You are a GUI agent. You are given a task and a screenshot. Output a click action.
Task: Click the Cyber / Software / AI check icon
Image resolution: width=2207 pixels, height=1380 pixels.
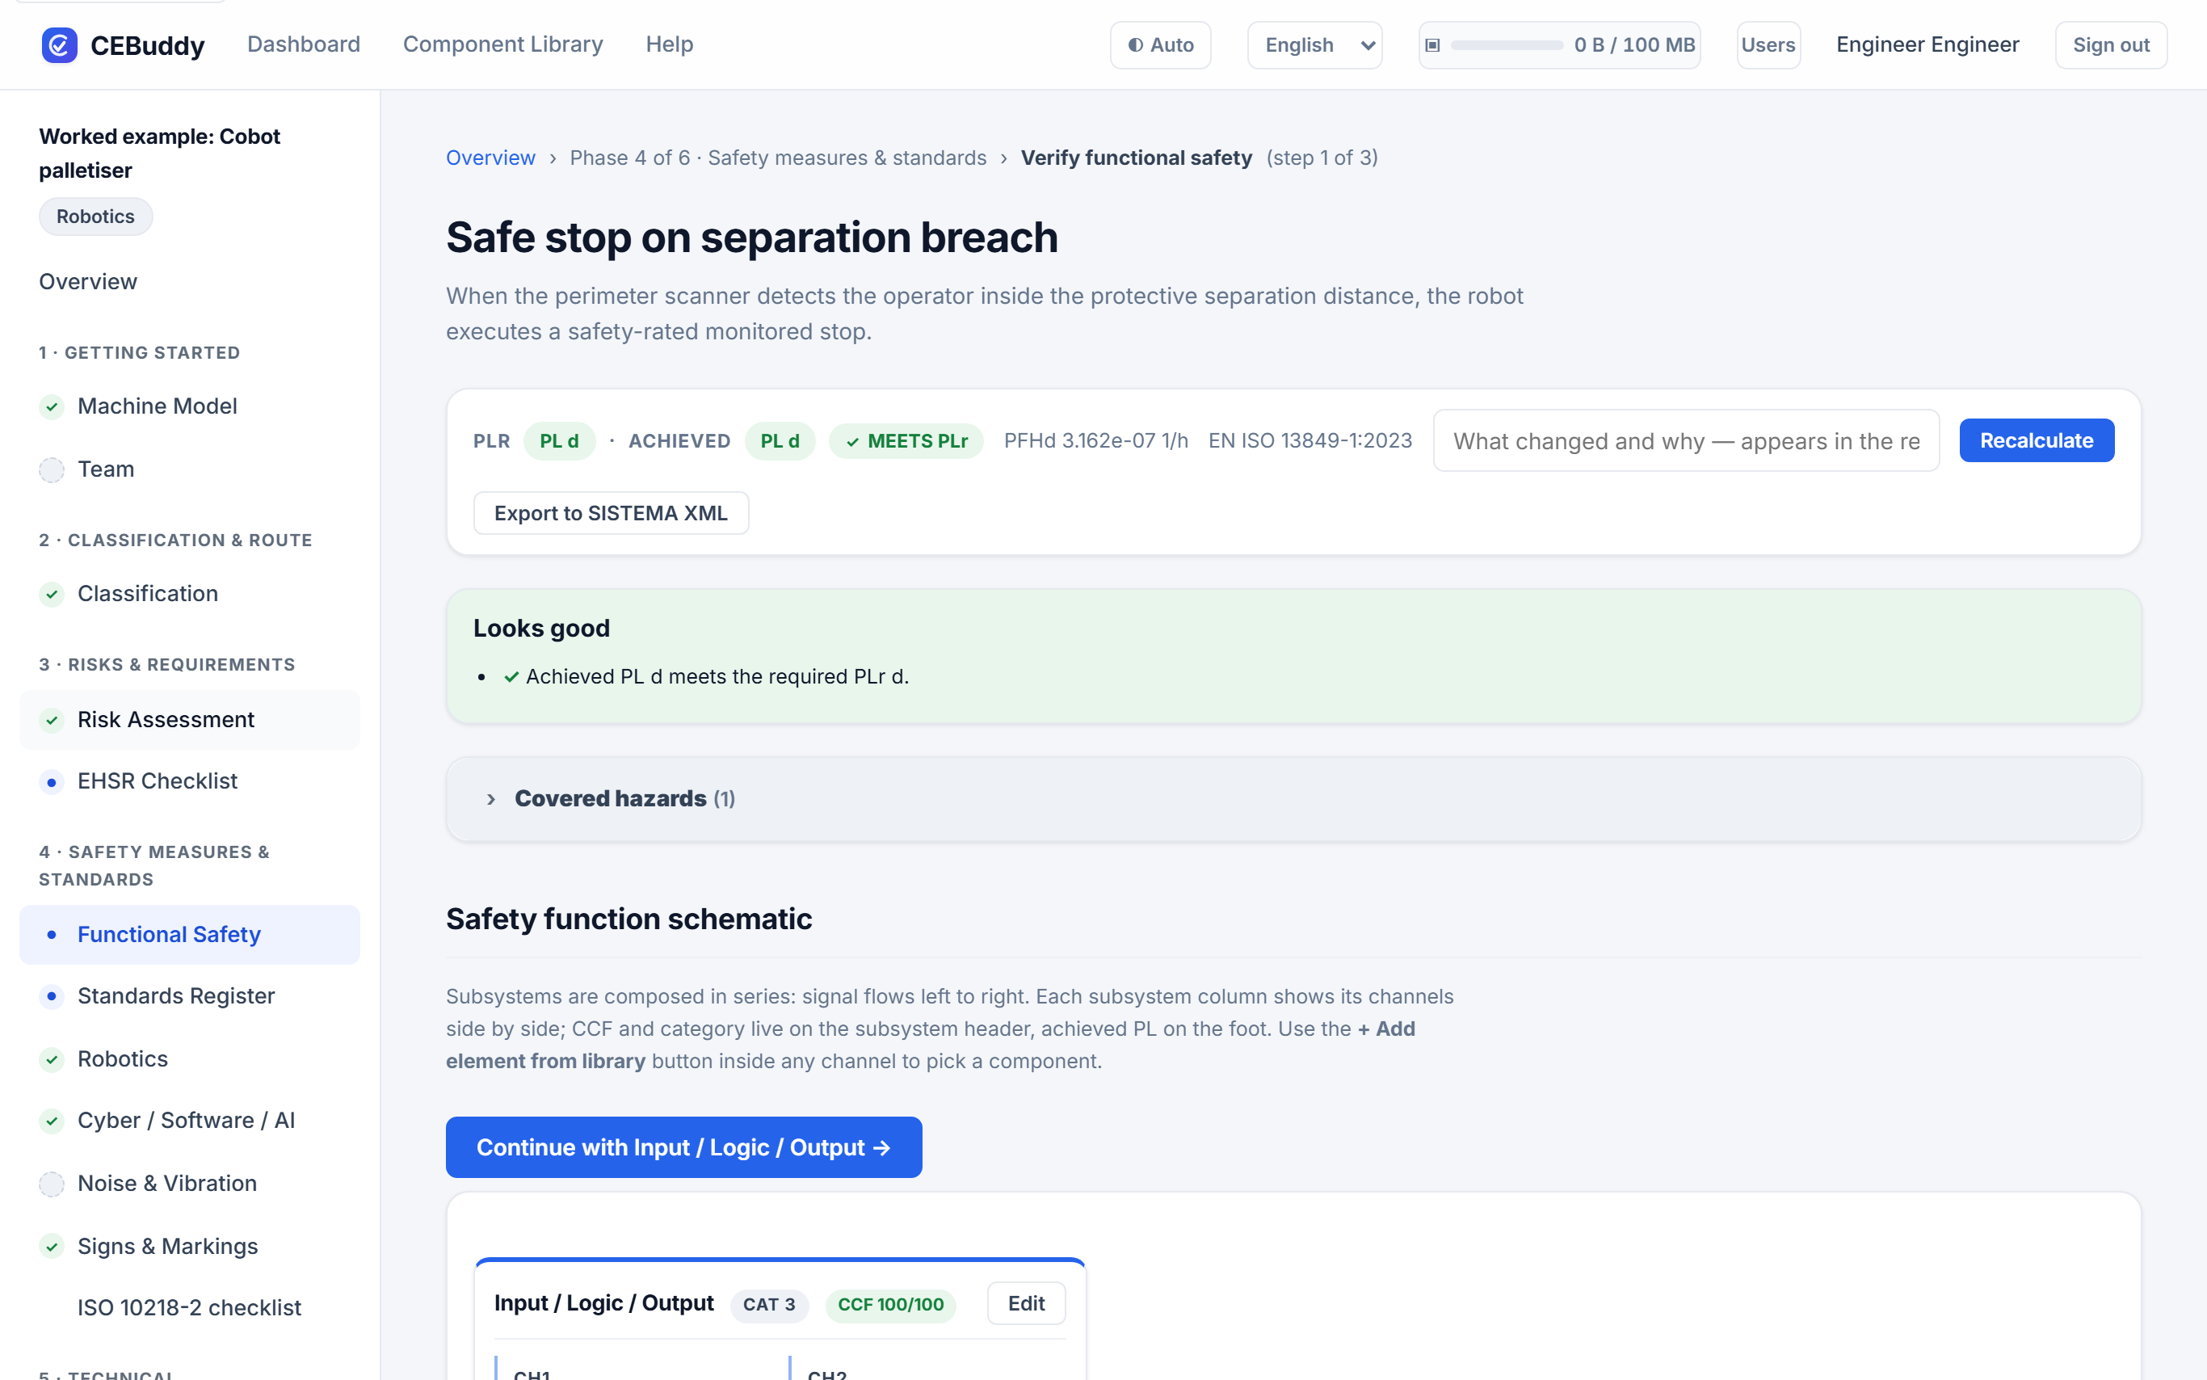point(52,1121)
